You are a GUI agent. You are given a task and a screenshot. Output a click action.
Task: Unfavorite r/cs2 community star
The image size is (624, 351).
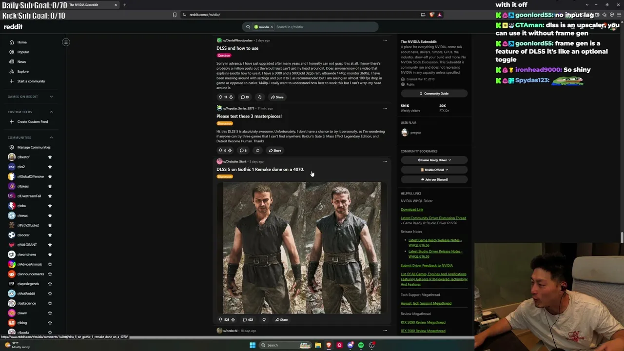coord(50,167)
